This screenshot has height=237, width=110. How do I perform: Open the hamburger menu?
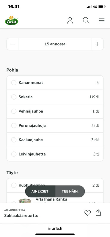(x=102, y=20)
